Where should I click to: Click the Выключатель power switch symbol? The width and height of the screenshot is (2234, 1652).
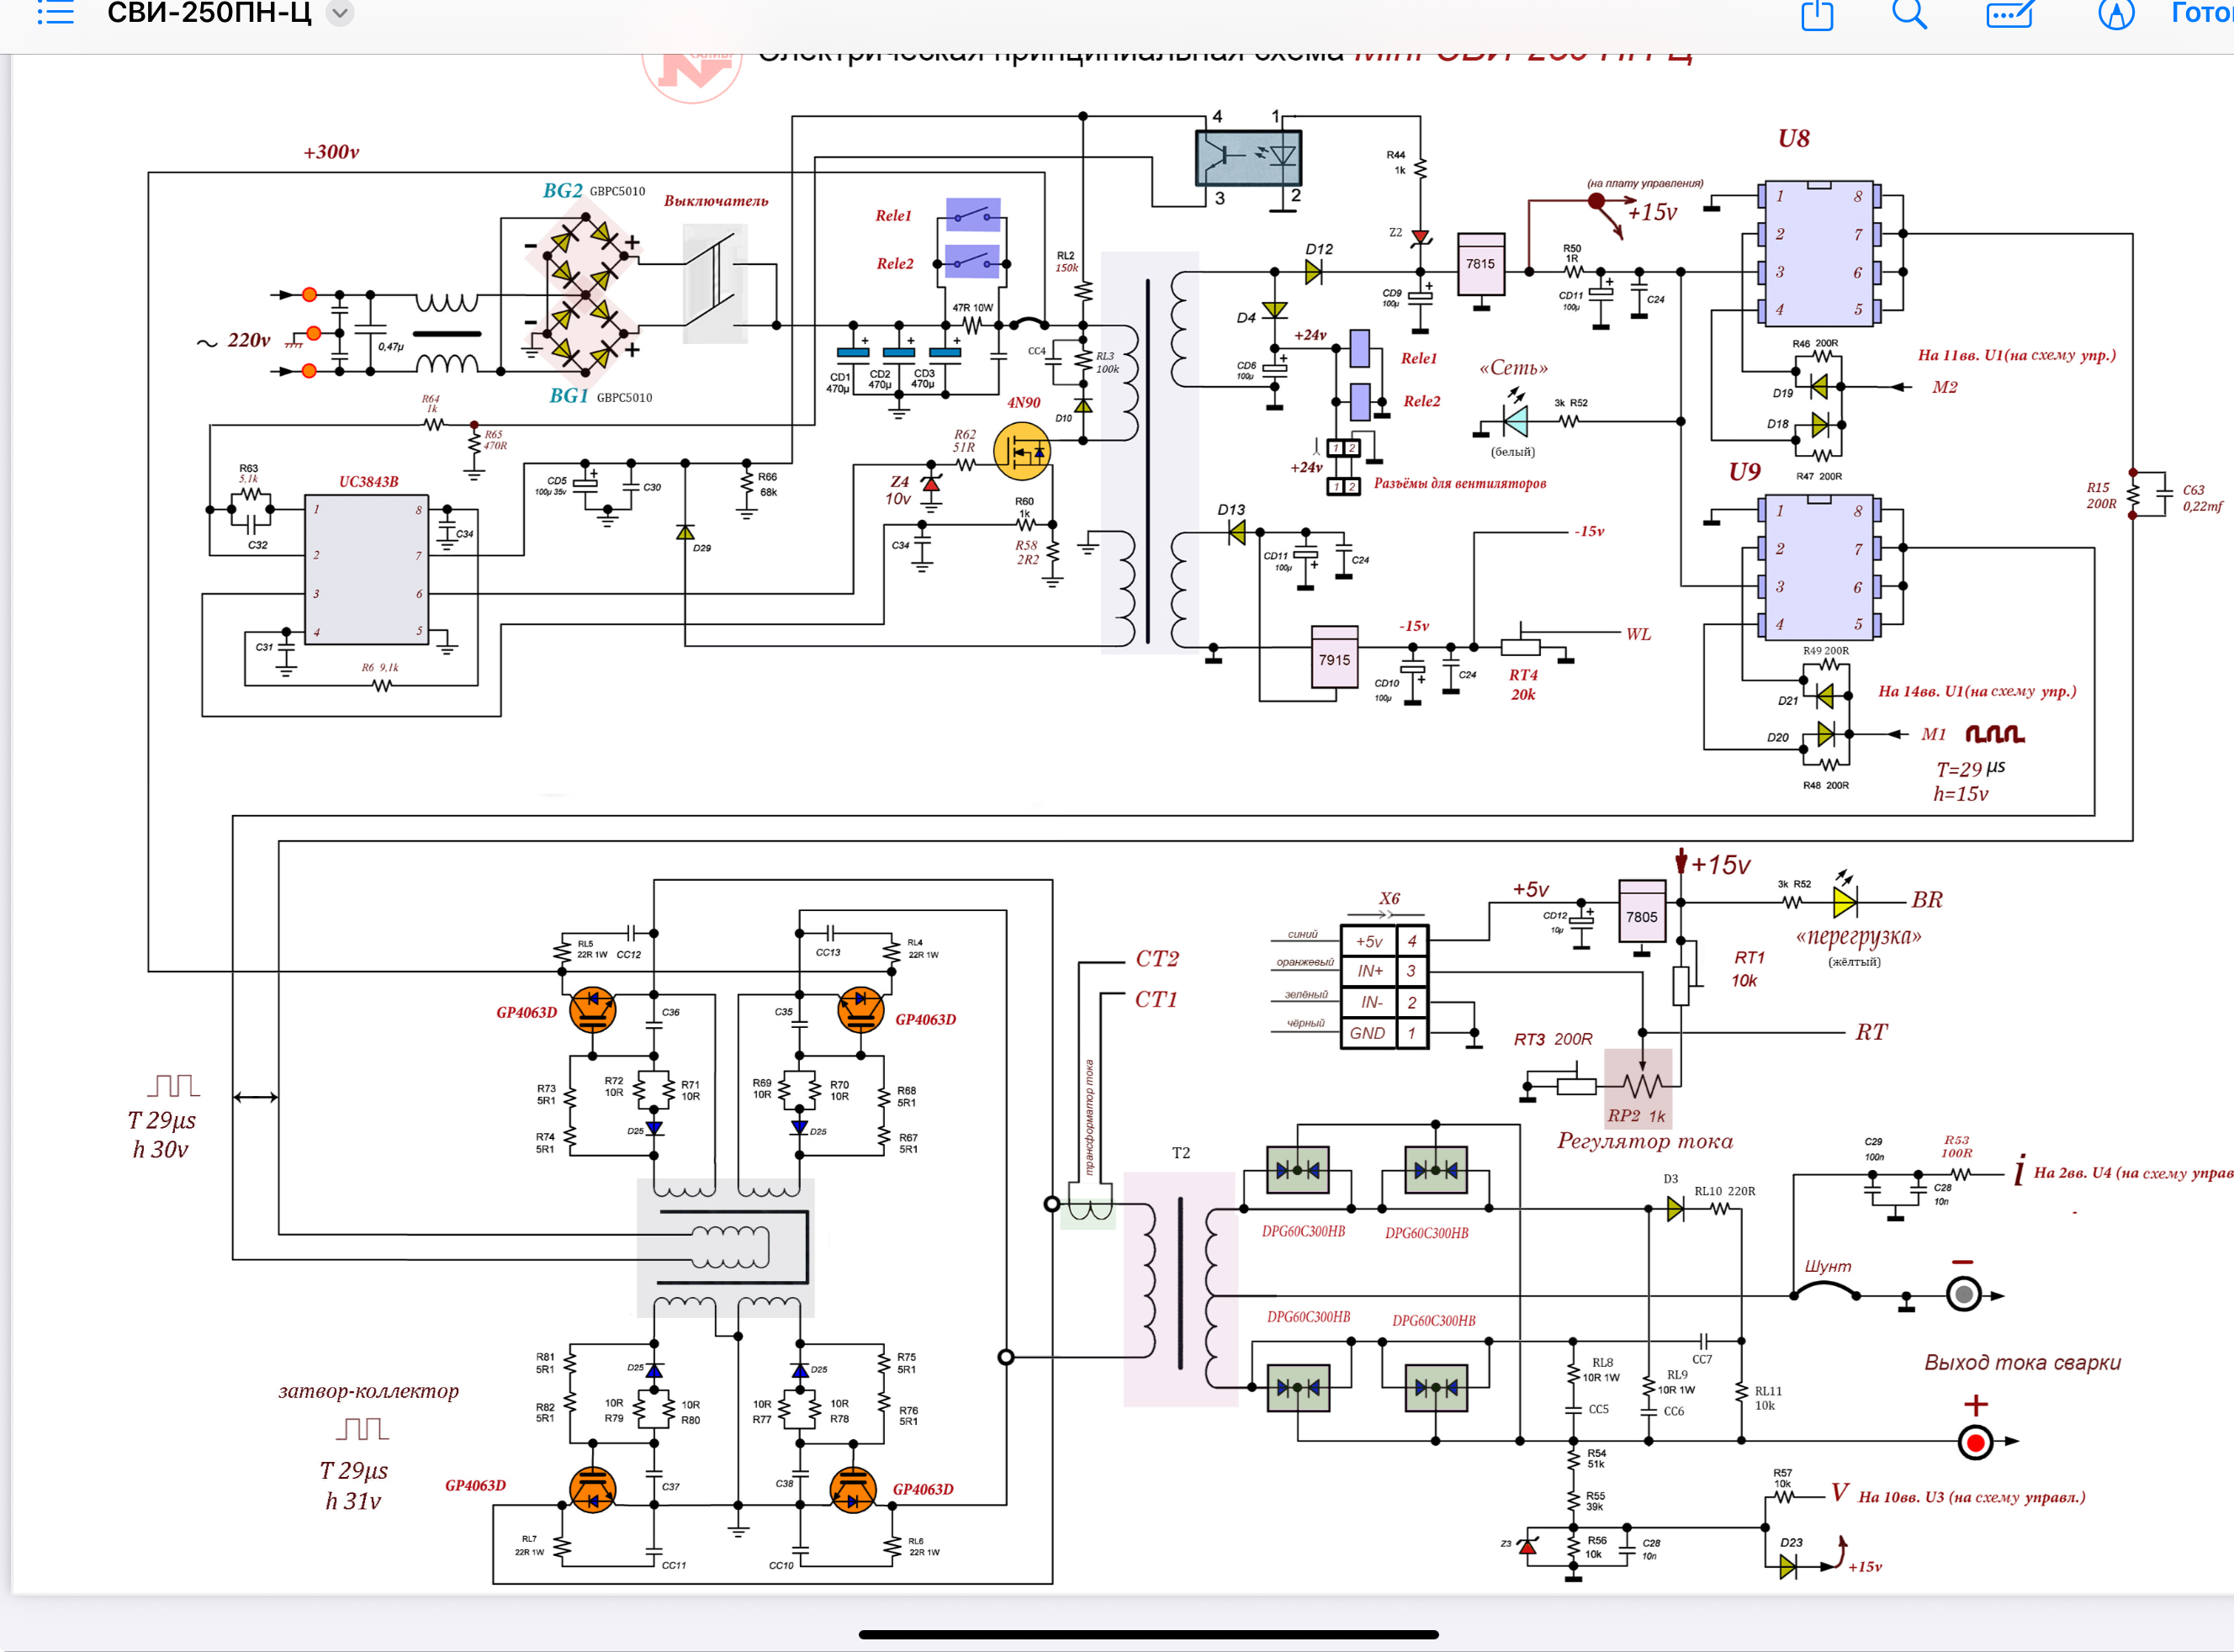tap(715, 284)
